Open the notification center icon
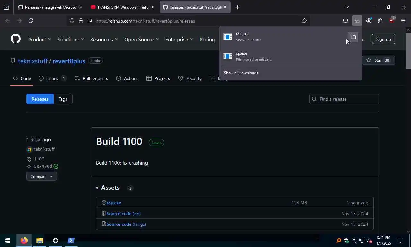This screenshot has width=411, height=247. (x=400, y=241)
